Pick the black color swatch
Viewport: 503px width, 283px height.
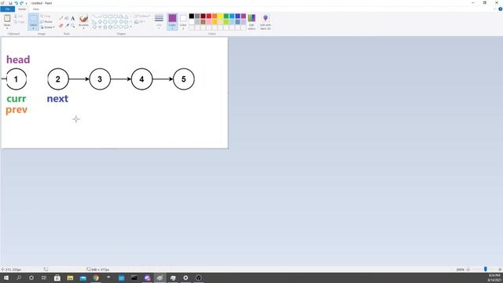coord(192,16)
